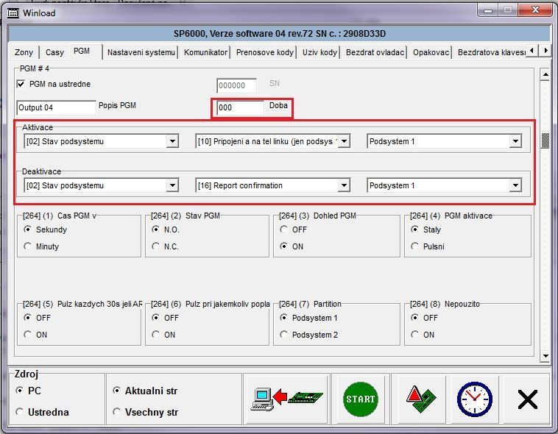Image resolution: width=558 pixels, height=434 pixels.
Task: Select Pulsni for PGM aktivace
Action: pyautogui.click(x=416, y=246)
